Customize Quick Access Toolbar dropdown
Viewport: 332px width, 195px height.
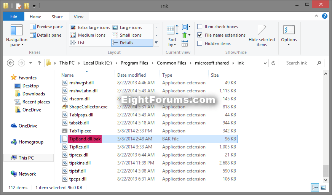click(x=34, y=6)
